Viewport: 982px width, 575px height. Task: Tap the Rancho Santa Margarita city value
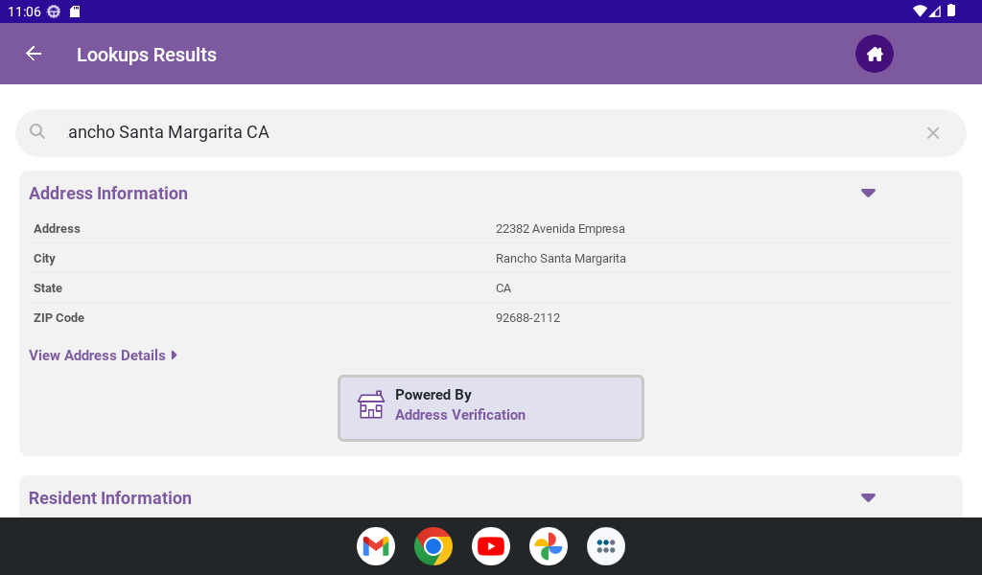(x=560, y=259)
